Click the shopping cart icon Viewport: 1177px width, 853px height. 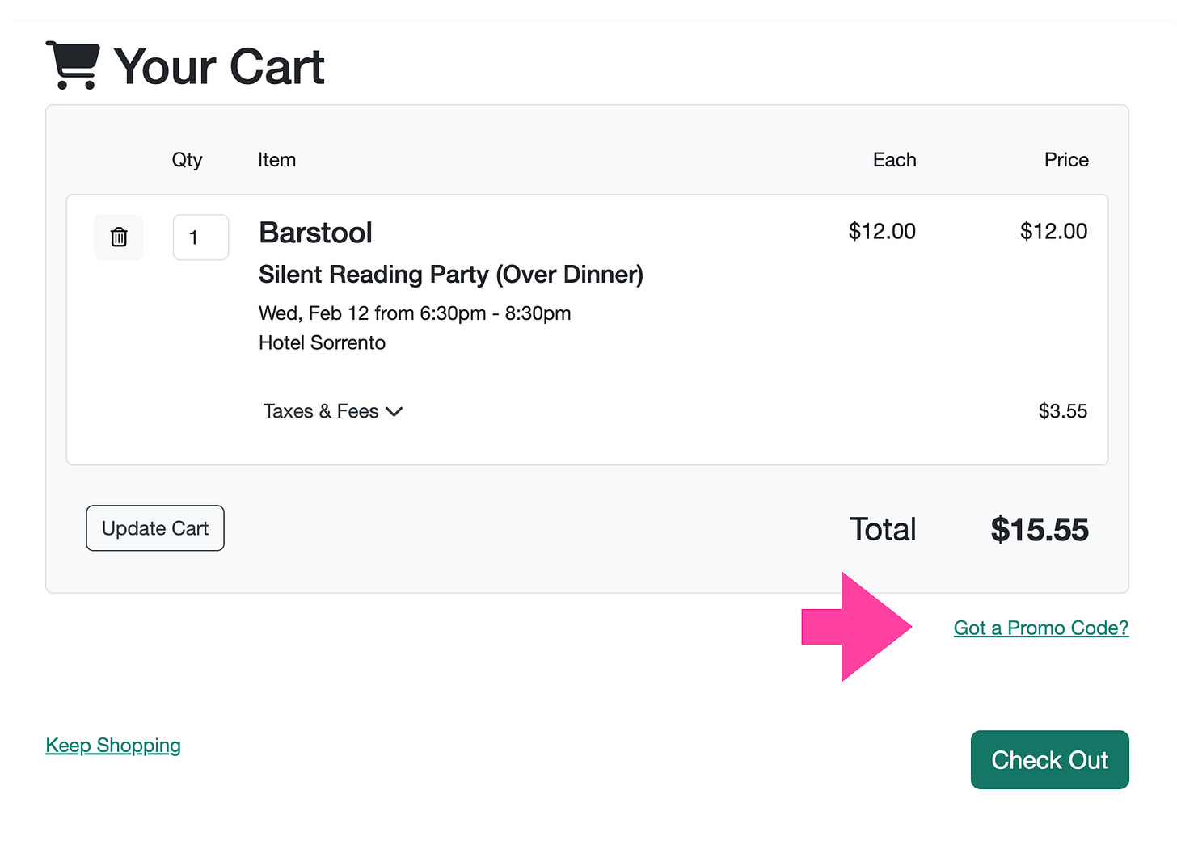click(73, 65)
